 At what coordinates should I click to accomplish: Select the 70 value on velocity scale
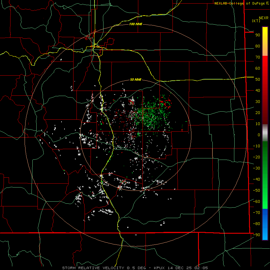tap(258, 57)
